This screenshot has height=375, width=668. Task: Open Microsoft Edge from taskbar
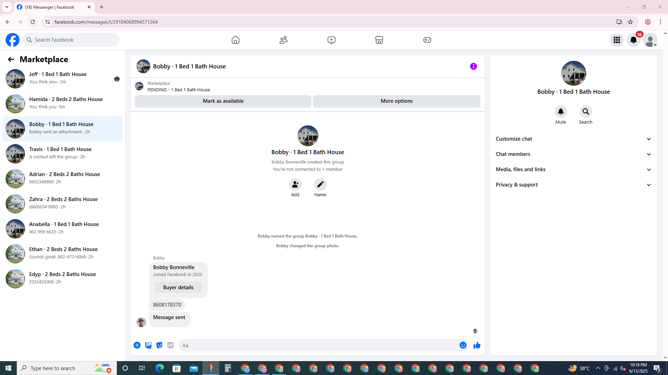pos(160,368)
